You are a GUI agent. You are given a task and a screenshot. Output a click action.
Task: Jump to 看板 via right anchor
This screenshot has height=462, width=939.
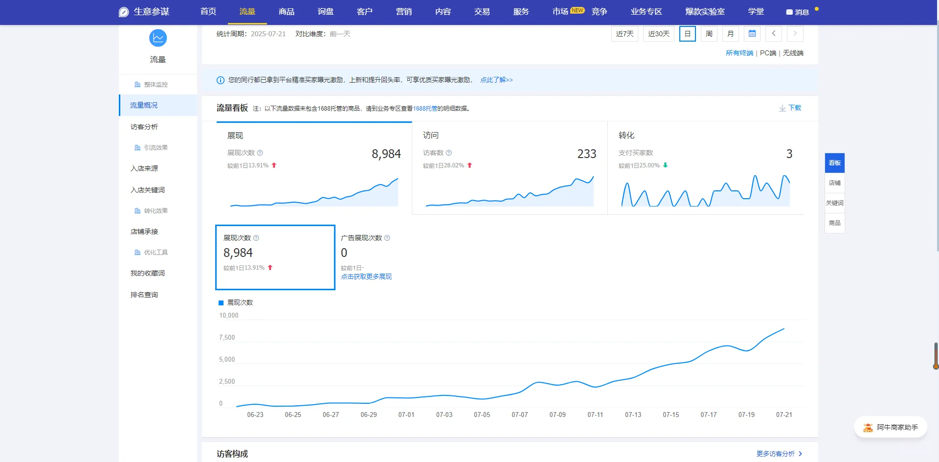click(x=835, y=163)
